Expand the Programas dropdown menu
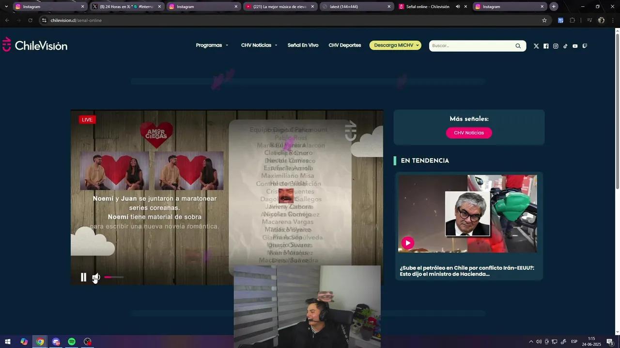 pyautogui.click(x=212, y=45)
